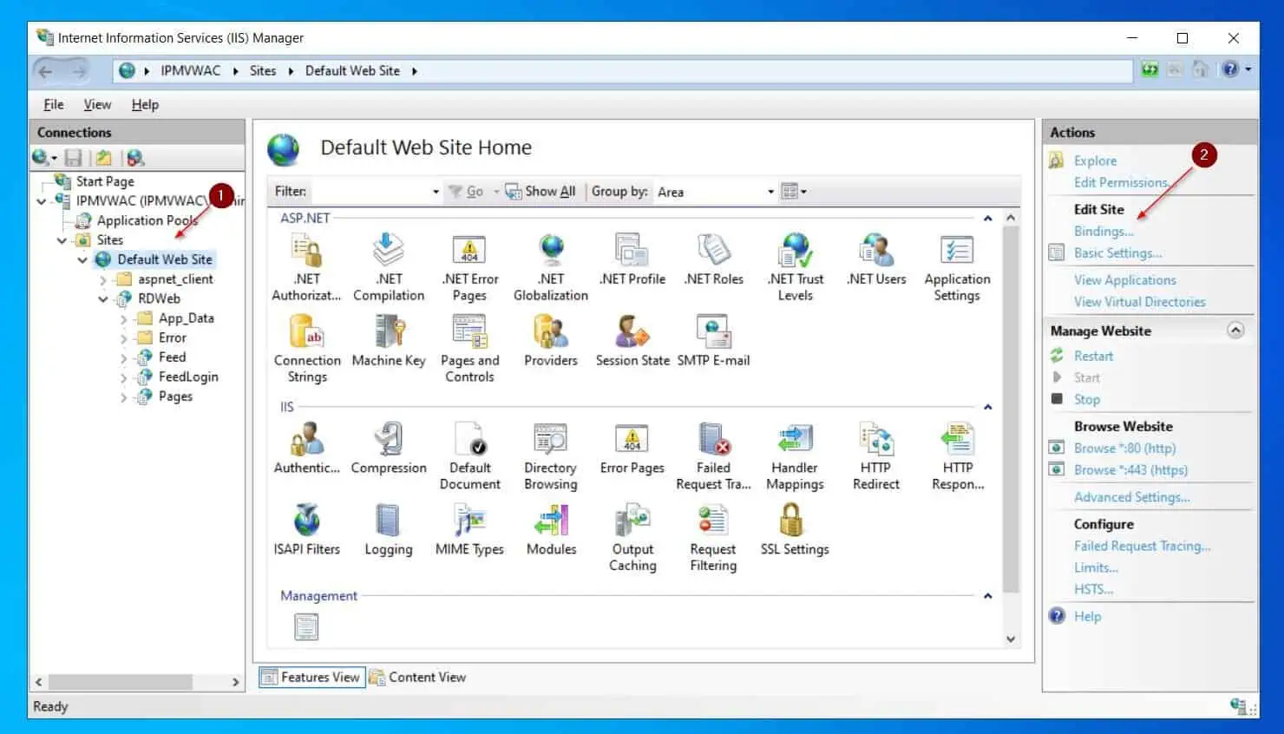
Task: Open the ISAPI Filters feature
Action: (307, 530)
